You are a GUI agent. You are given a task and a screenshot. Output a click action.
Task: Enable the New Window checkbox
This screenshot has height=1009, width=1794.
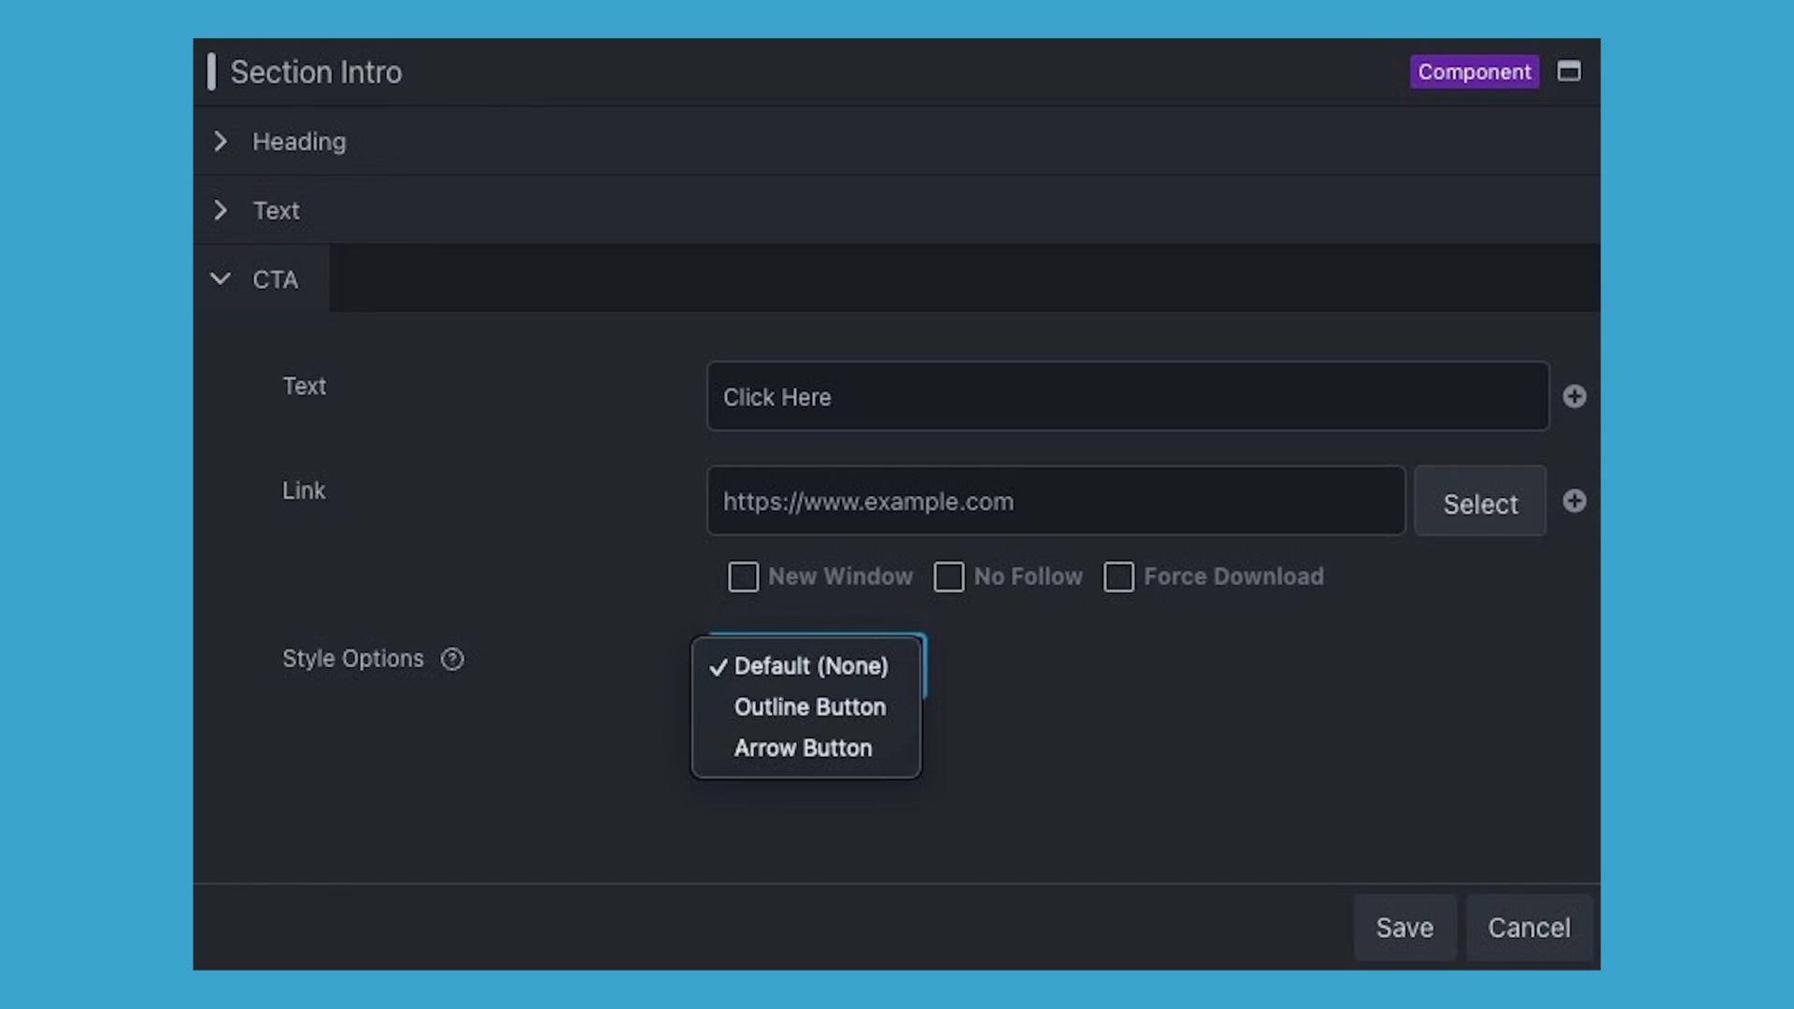click(743, 576)
